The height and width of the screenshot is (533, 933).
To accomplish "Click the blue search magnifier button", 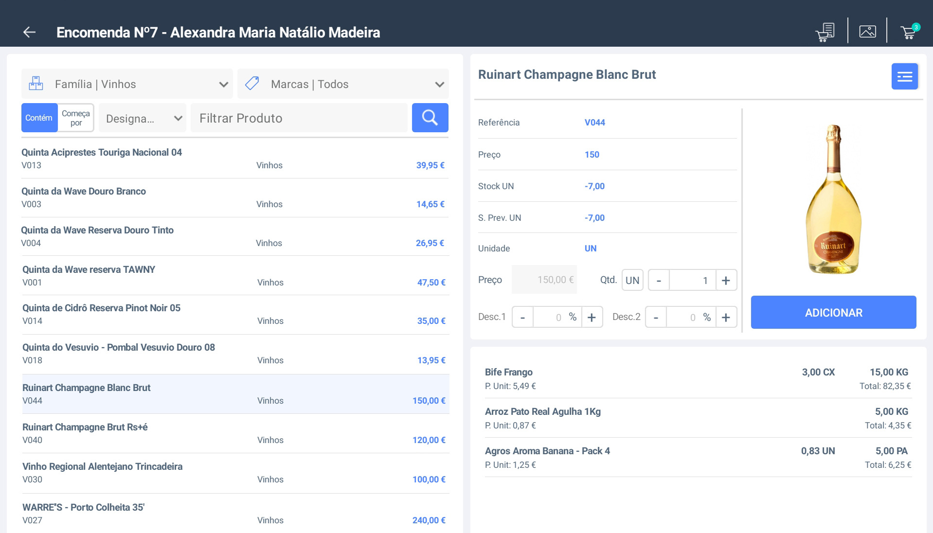I will pos(430,118).
